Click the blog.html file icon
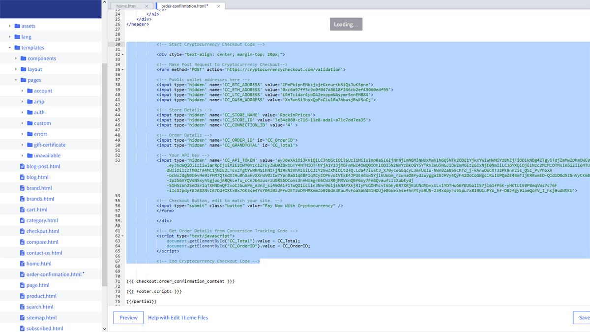Viewport: 590px width, 332px height. (22, 178)
